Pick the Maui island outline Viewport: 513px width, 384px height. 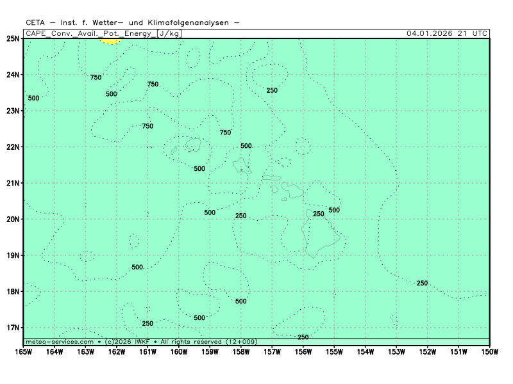294,190
